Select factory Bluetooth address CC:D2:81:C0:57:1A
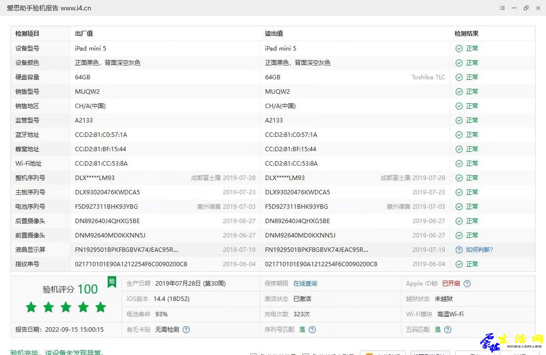The width and height of the screenshot is (546, 355). point(101,134)
